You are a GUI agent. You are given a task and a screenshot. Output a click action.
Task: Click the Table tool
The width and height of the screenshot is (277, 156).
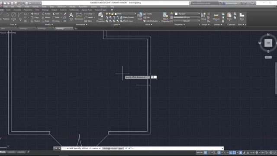click(88, 21)
